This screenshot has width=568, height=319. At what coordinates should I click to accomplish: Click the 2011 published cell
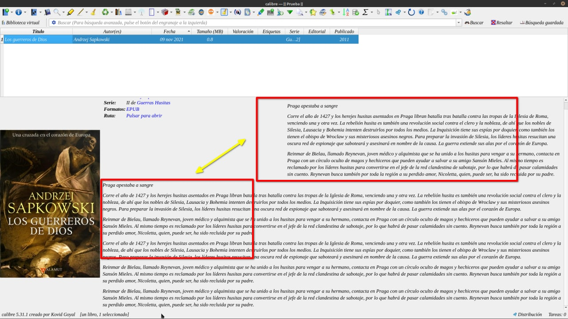point(344,39)
